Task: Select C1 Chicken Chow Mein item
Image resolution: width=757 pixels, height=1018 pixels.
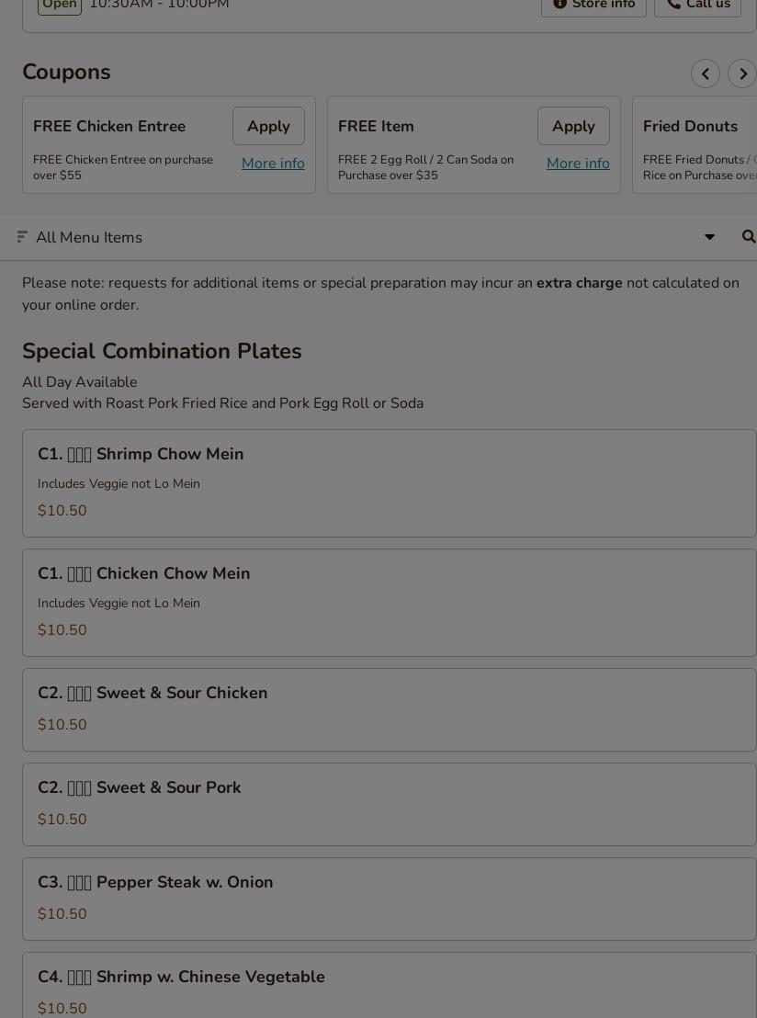Action: point(389,603)
